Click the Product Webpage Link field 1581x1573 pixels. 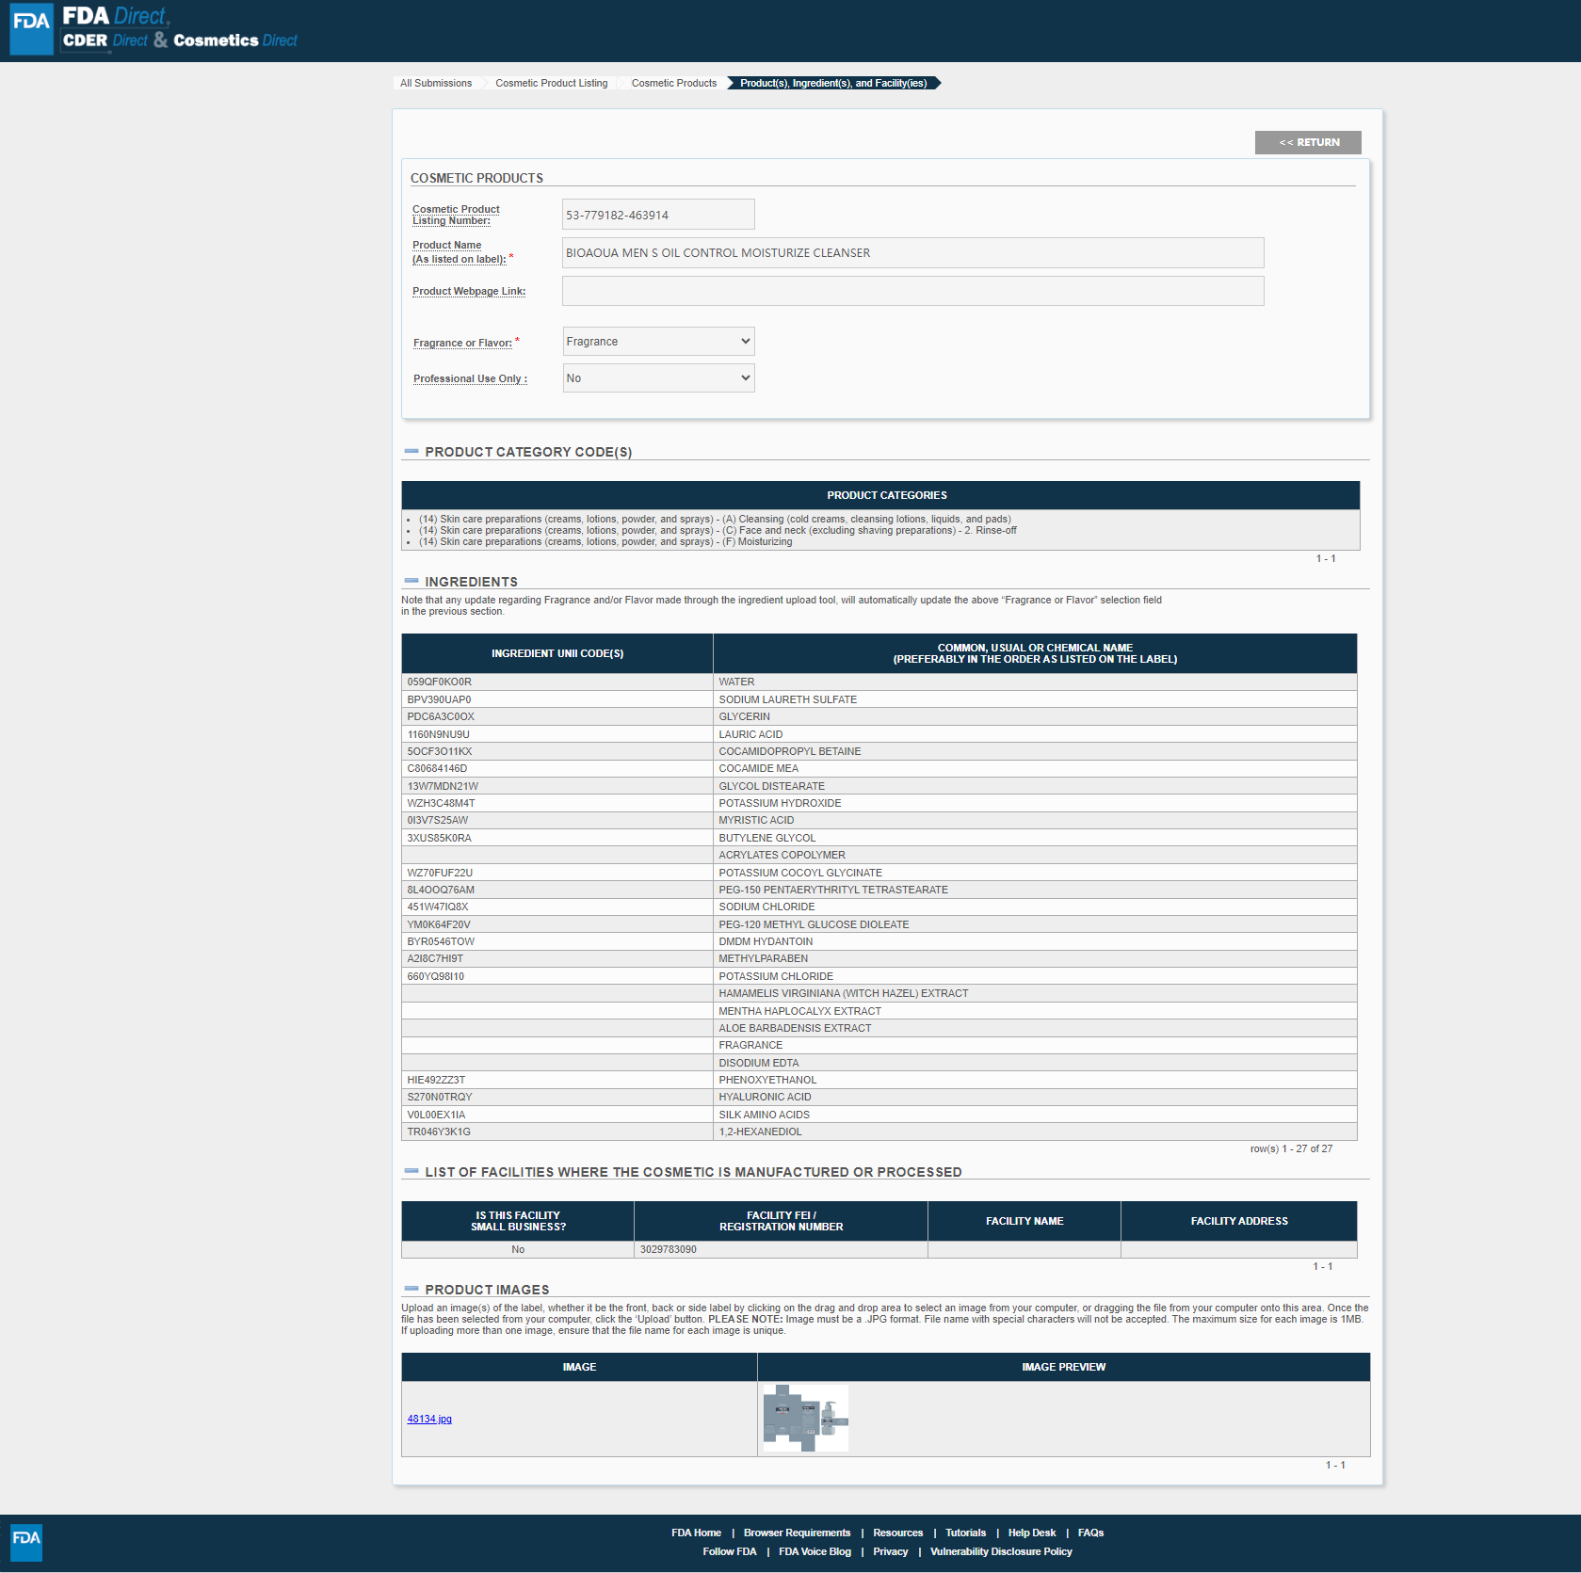tap(912, 292)
